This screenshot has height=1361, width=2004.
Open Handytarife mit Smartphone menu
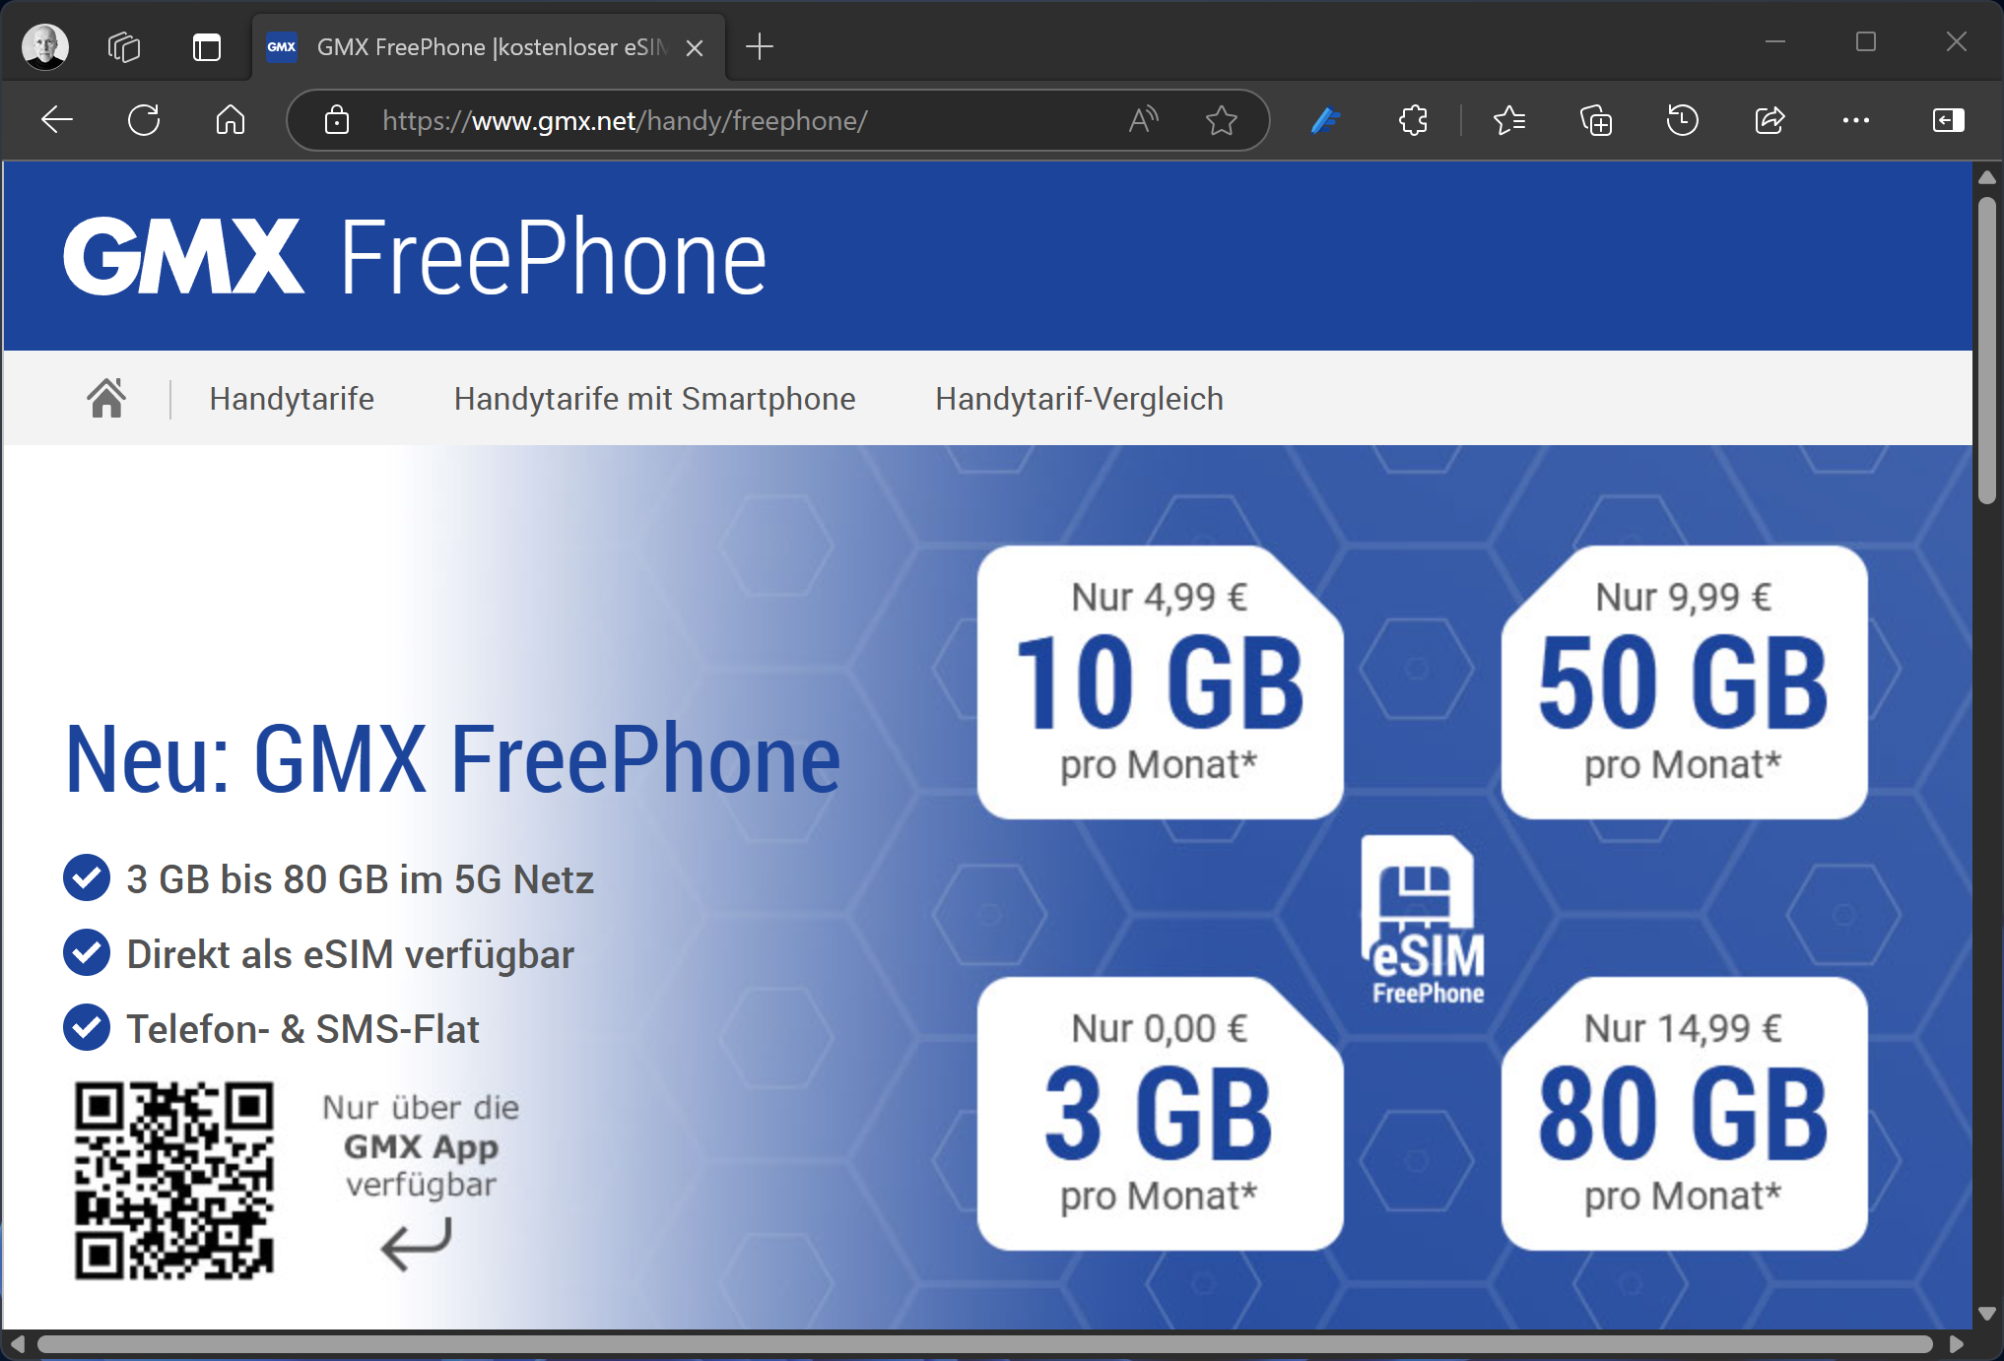(654, 399)
